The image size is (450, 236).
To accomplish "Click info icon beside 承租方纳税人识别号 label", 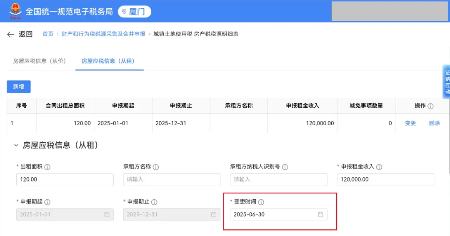I will 285,167.
